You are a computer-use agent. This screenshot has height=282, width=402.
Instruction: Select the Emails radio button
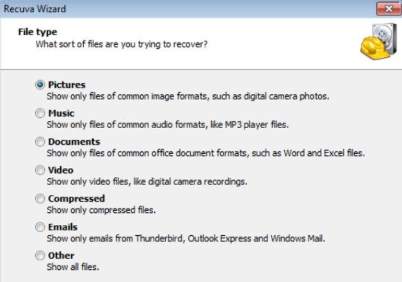40,227
